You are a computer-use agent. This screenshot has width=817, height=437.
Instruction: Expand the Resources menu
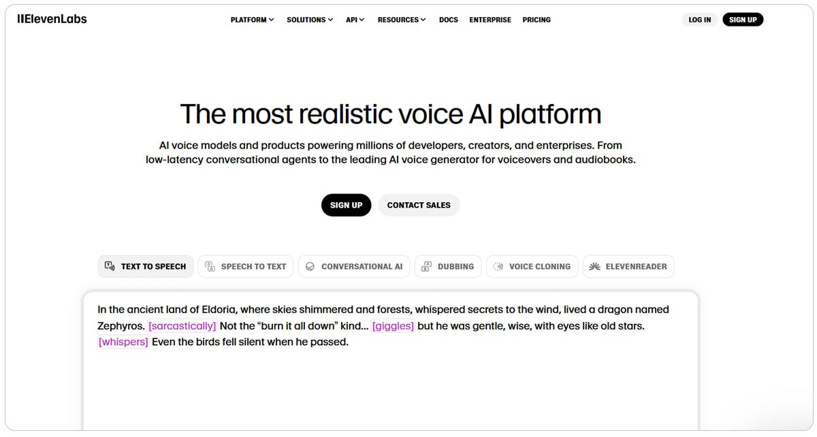point(402,20)
